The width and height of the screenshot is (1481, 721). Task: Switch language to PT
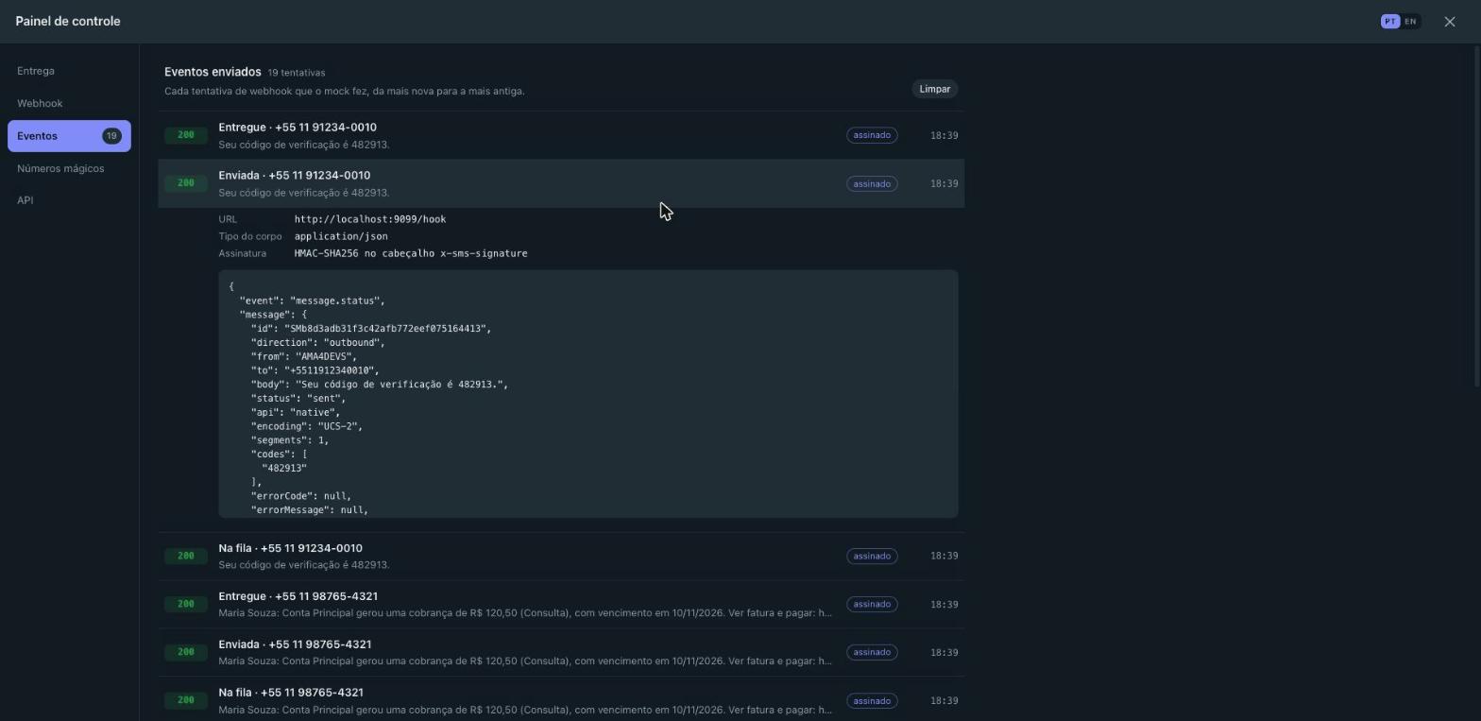[1389, 22]
